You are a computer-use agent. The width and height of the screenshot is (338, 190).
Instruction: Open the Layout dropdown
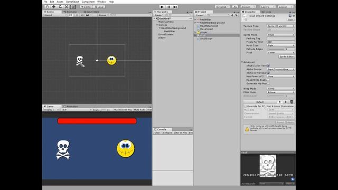pyautogui.click(x=285, y=7)
